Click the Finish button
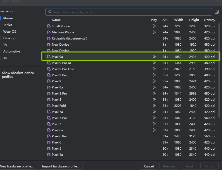Image resolution: width=222 pixels, height=170 pixels. (x=209, y=166)
